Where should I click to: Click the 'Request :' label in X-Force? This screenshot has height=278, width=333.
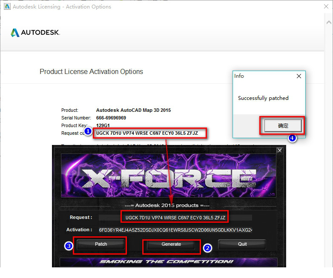[x=81, y=217]
